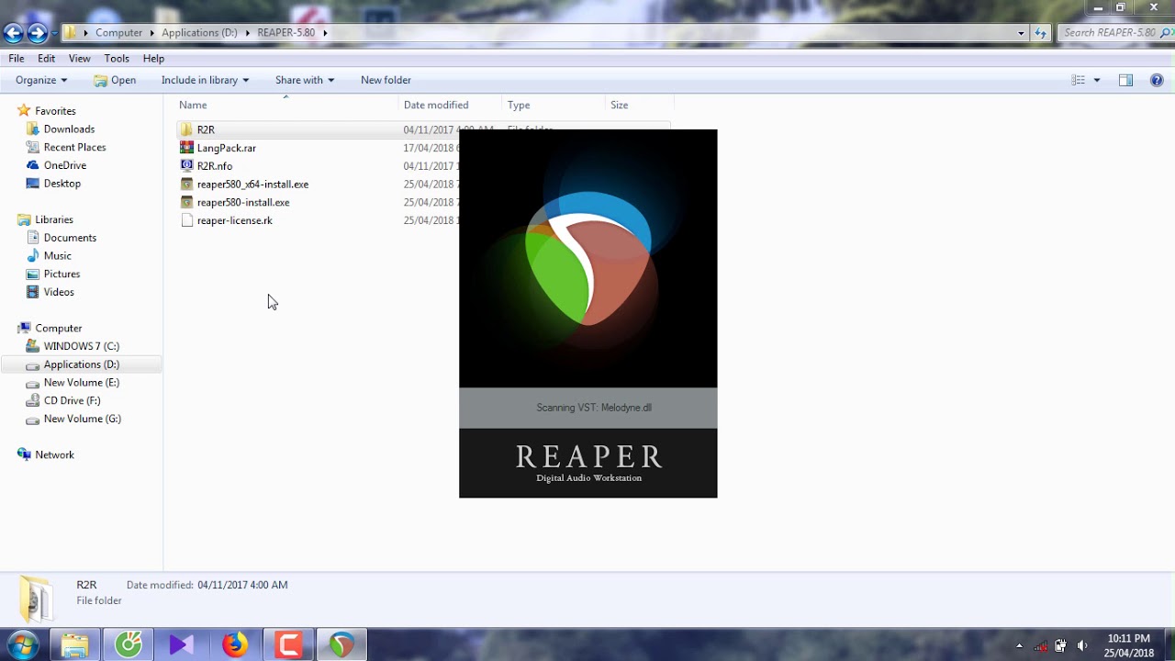Open the Documents library
Viewport: 1175px width, 661px height.
(70, 238)
